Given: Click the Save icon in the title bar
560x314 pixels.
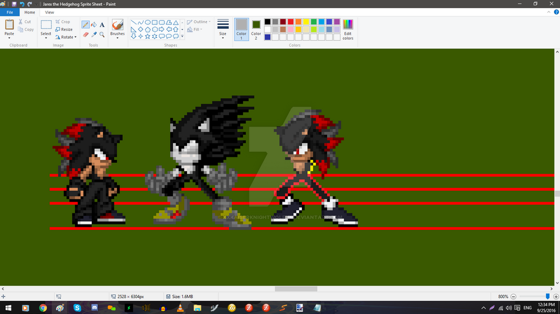Looking at the screenshot, I should click(x=14, y=4).
